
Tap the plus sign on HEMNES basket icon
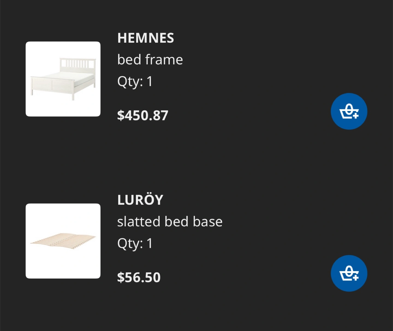tap(355, 116)
